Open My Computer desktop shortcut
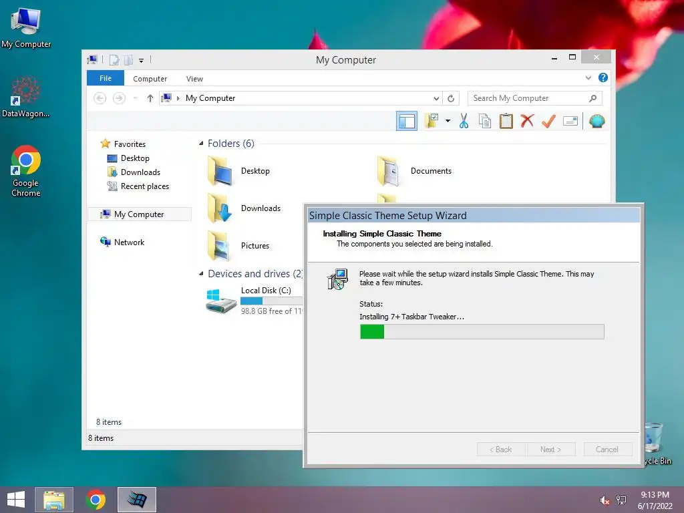684x513 pixels. click(26, 27)
